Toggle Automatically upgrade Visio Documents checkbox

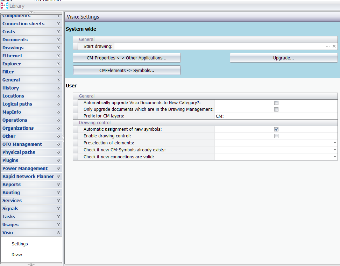pos(276,103)
